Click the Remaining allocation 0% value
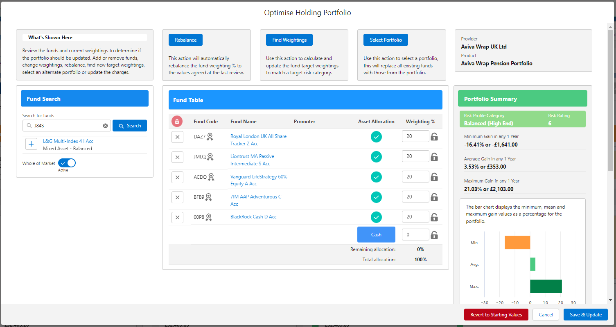The width and height of the screenshot is (616, 327). click(x=420, y=249)
